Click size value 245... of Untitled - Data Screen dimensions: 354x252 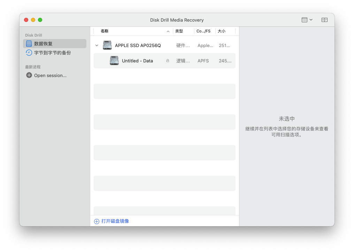click(225, 61)
